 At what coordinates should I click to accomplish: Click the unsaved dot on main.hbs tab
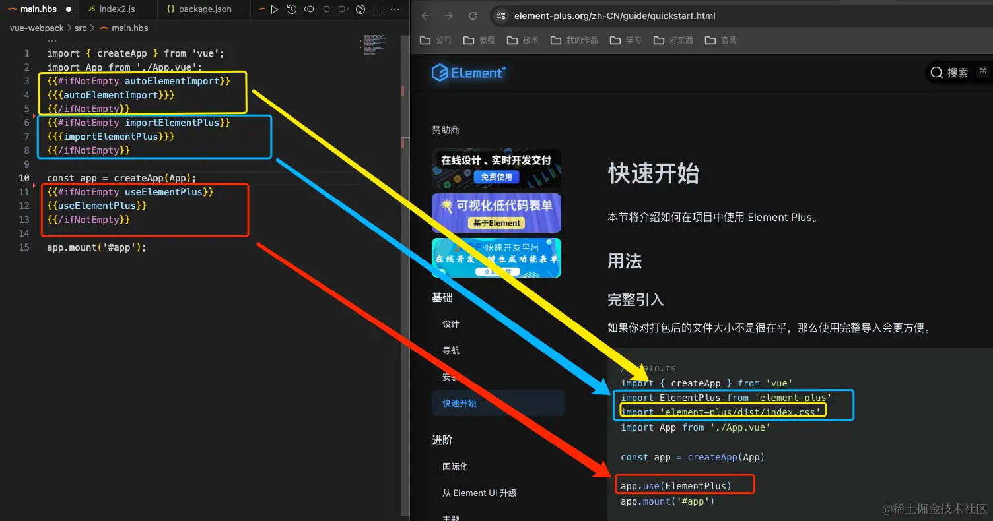(69, 9)
